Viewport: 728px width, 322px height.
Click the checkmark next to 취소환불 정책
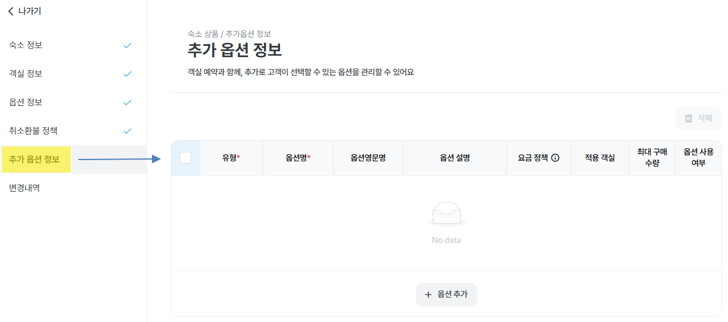click(x=127, y=131)
